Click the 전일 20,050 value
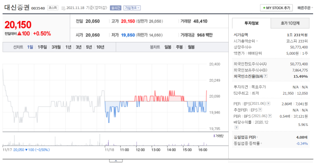Viewport: 318px width, 163px height. click(x=93, y=21)
